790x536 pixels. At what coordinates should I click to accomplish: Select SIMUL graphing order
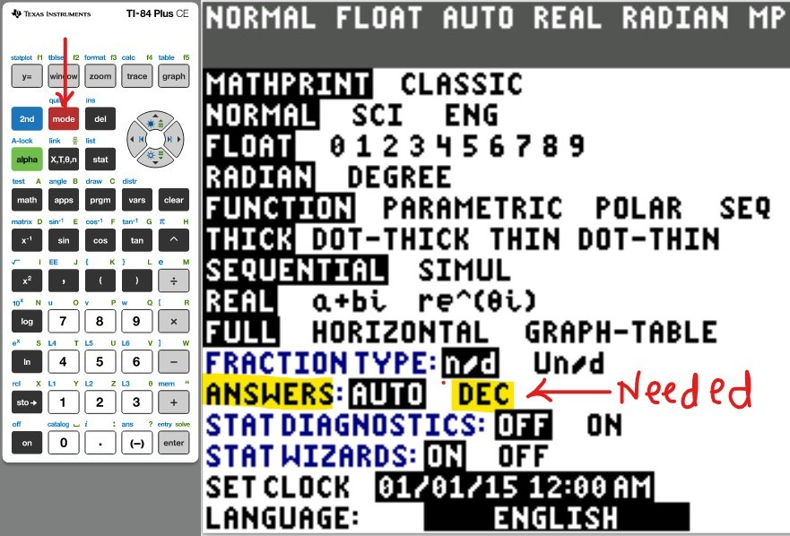coord(464,271)
